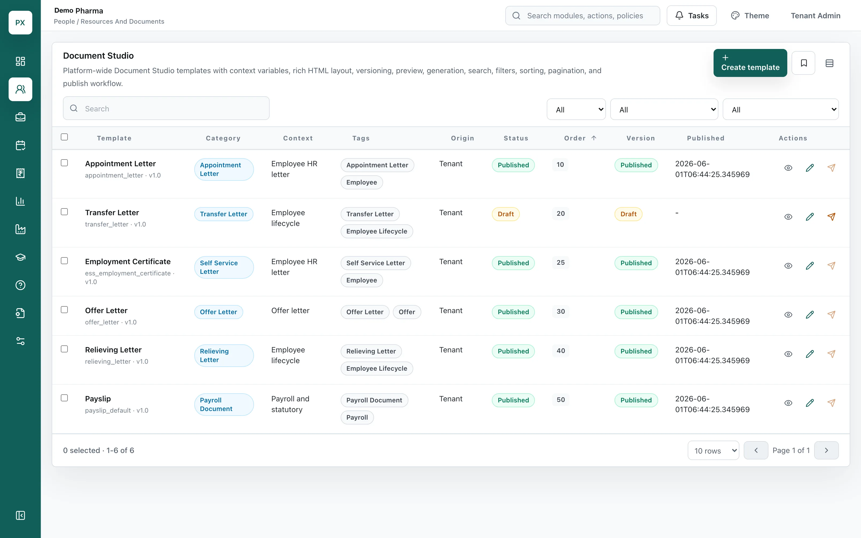Check the Payslip row
The image size is (861, 538).
(64, 398)
